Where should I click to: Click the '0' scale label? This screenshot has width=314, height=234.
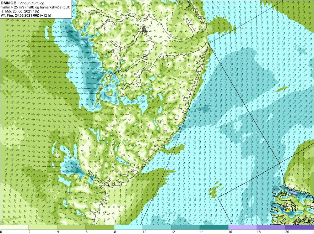[1, 232]
